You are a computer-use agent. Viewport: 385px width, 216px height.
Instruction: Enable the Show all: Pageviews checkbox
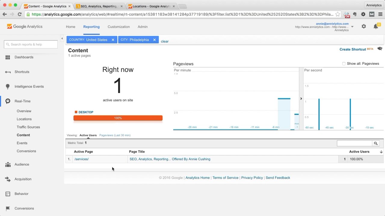(x=344, y=64)
